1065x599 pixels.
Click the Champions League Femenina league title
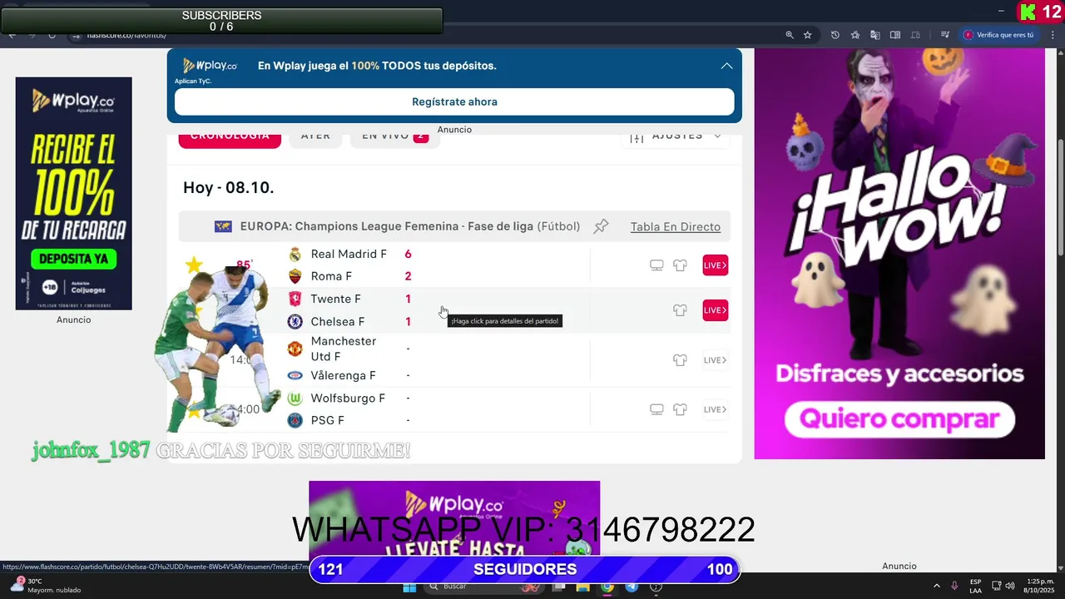tap(410, 226)
